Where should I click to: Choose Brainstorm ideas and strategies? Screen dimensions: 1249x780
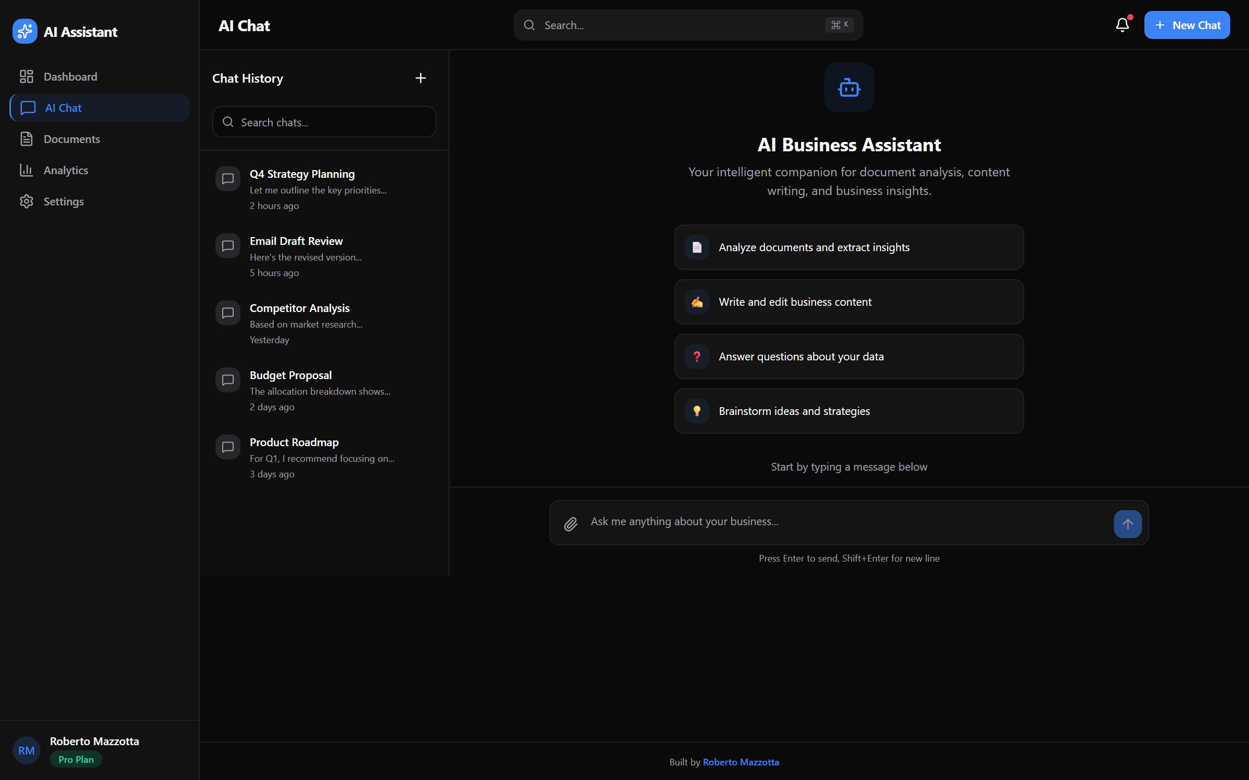pyautogui.click(x=849, y=411)
